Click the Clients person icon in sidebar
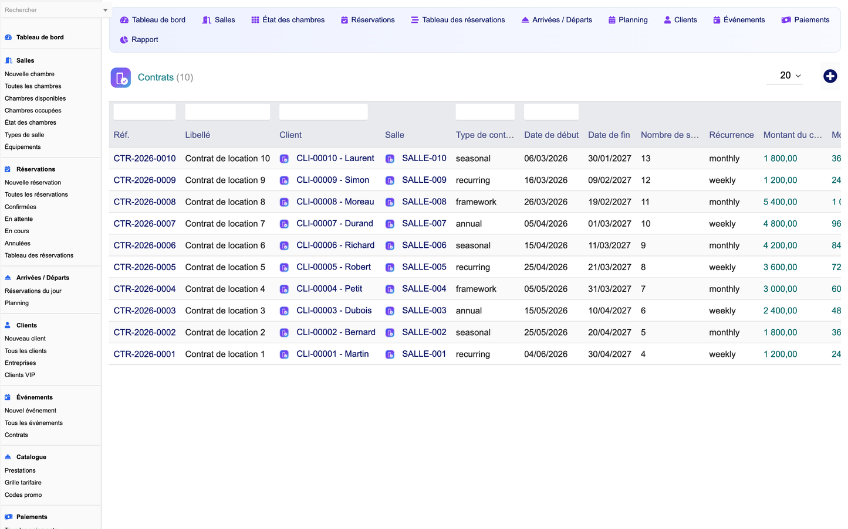This screenshot has height=529, width=848. (8, 325)
